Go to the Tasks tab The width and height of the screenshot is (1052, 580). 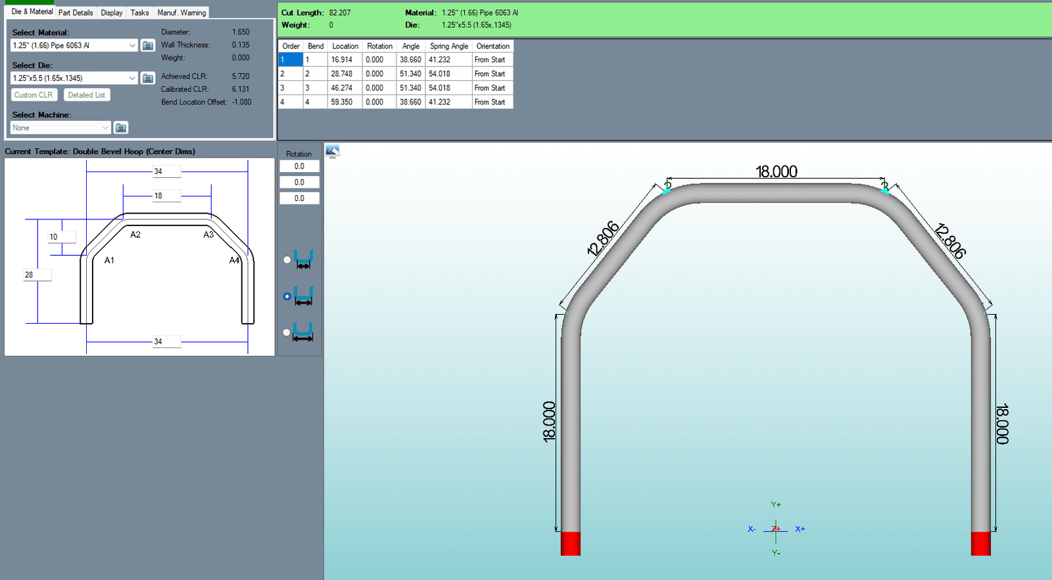coord(139,12)
